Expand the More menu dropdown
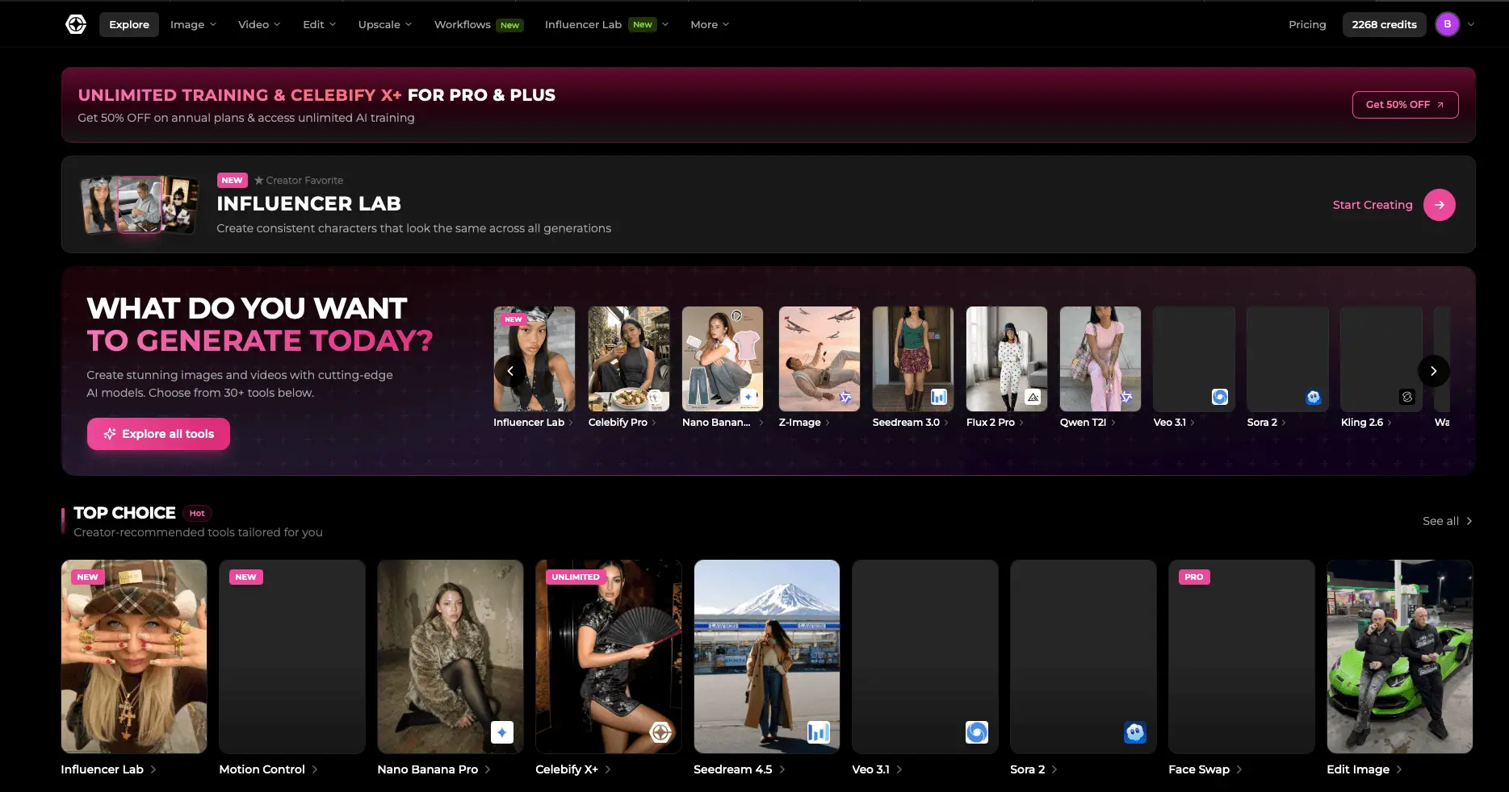This screenshot has width=1509, height=792. [x=710, y=24]
